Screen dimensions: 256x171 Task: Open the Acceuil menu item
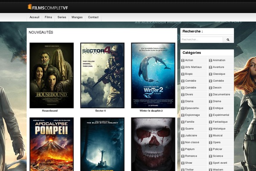[34, 17]
